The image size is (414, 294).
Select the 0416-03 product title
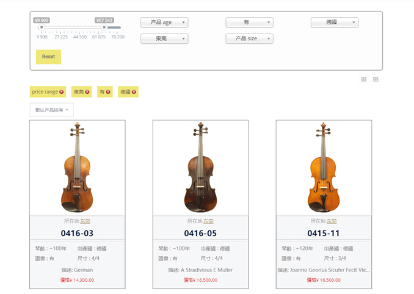point(77,233)
